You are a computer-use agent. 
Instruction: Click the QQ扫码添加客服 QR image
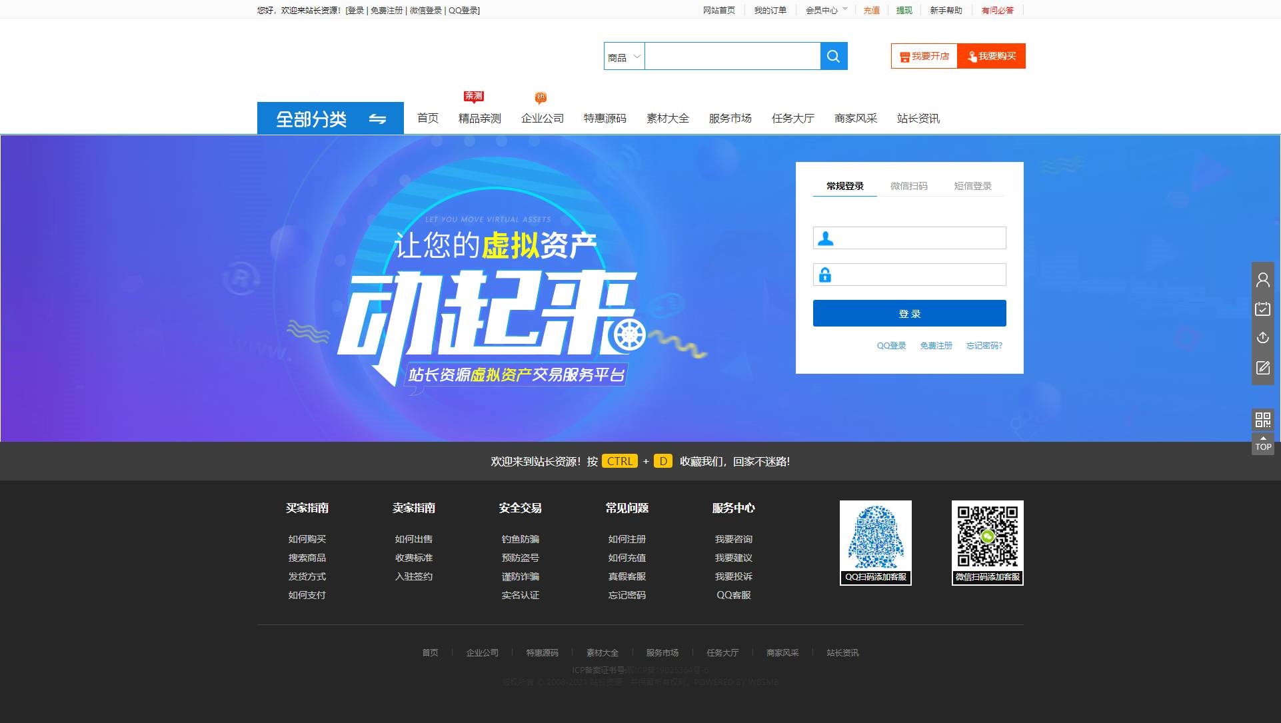(x=875, y=542)
